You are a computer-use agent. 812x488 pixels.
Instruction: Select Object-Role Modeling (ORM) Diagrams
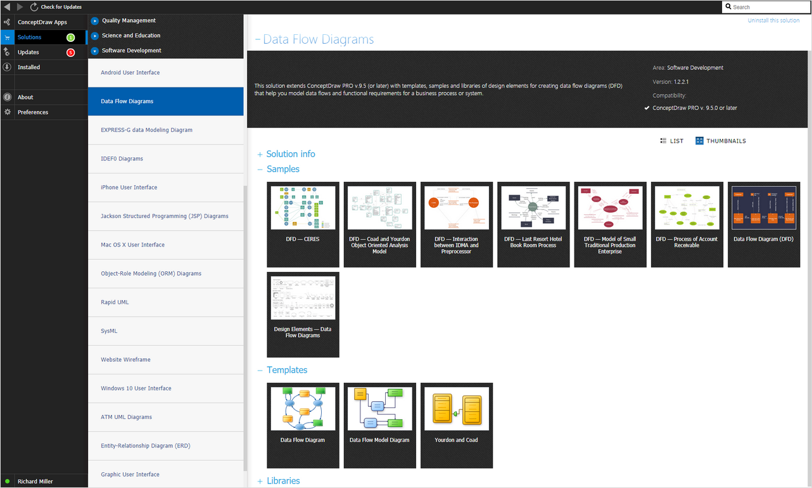(x=165, y=274)
